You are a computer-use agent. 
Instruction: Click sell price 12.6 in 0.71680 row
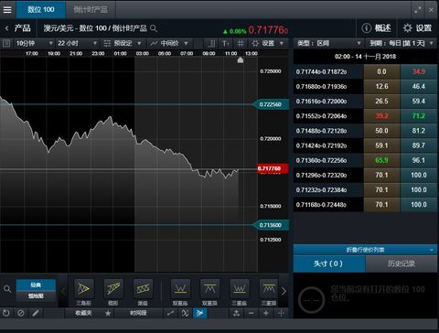(381, 86)
